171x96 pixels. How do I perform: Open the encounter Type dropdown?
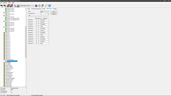click(45, 12)
